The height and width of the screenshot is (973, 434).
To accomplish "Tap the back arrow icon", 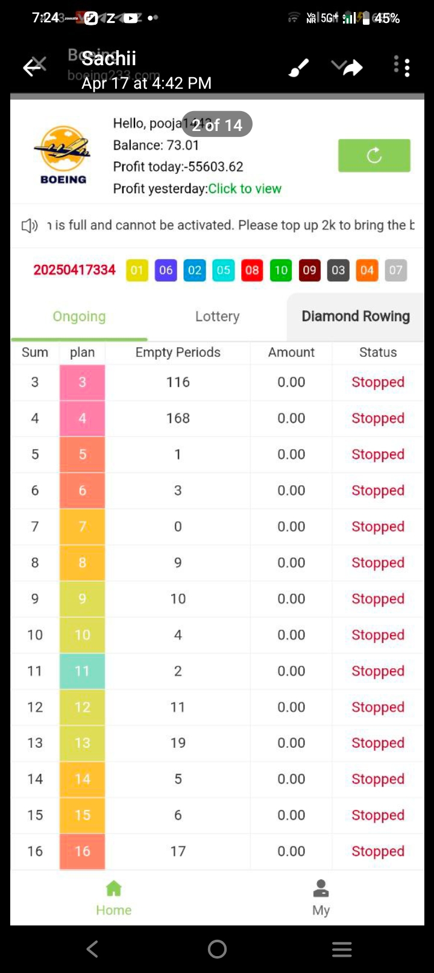I will 33,67.
